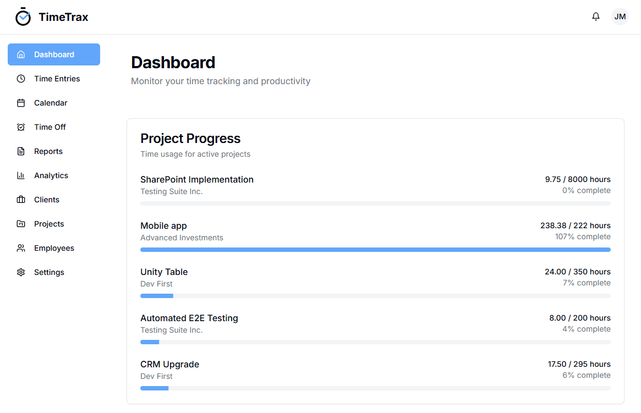Viewport: 641px width, 413px height.
Task: Click the CRM Upgrade project row
Action: [375, 375]
